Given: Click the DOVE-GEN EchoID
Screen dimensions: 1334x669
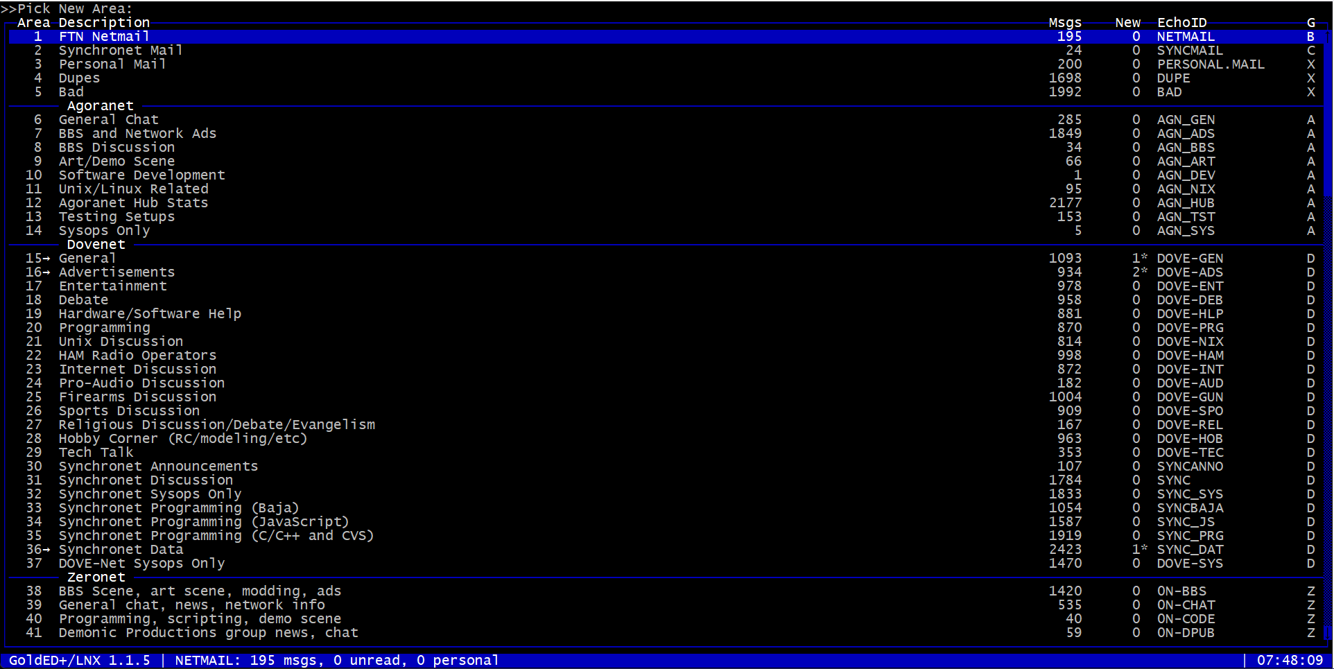Looking at the screenshot, I should 1190,259.
